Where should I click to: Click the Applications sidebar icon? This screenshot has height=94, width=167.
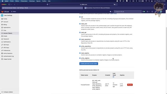point(2,27)
